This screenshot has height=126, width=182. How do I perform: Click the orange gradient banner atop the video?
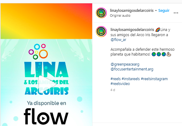click(x=46, y=21)
